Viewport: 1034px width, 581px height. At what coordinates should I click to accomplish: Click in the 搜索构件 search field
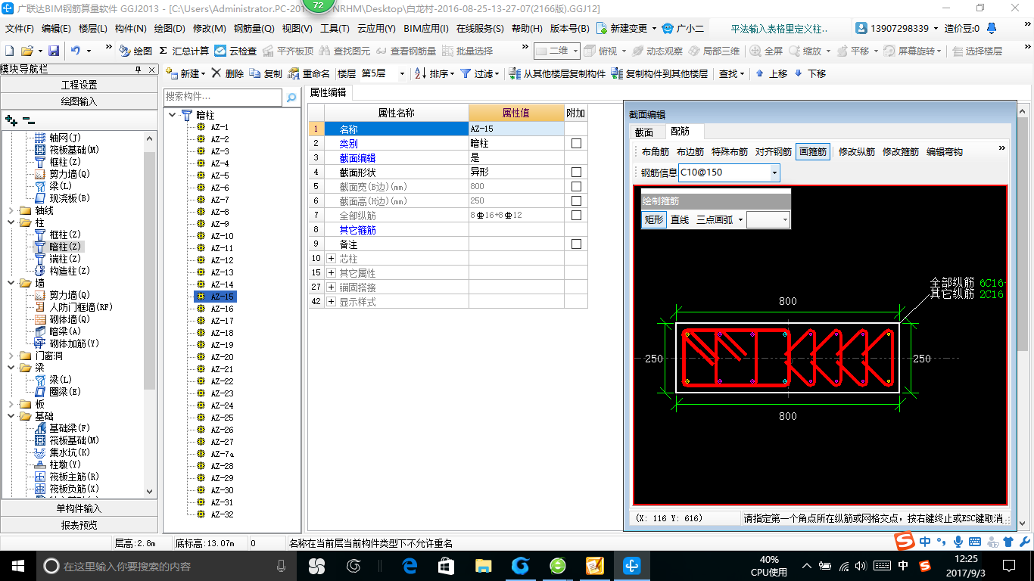223,98
